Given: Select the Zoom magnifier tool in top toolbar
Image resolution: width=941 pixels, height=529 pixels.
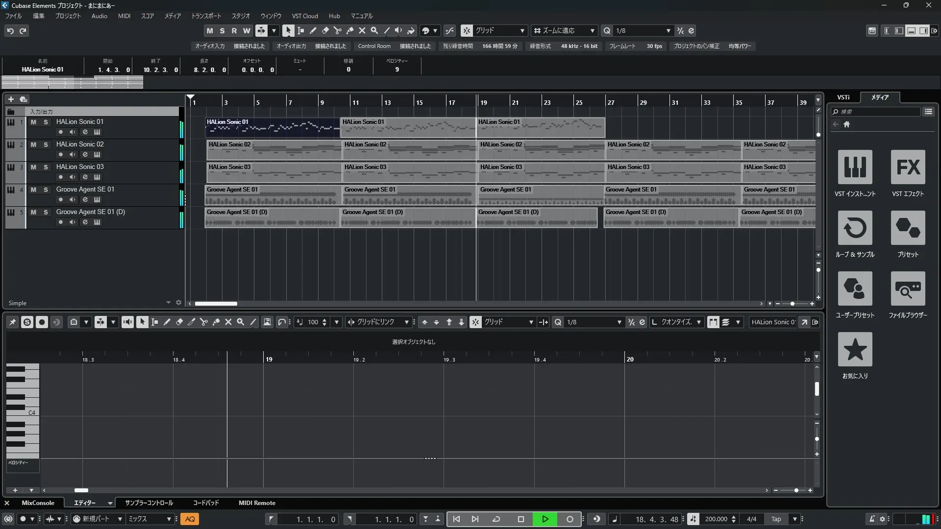Looking at the screenshot, I should [374, 30].
